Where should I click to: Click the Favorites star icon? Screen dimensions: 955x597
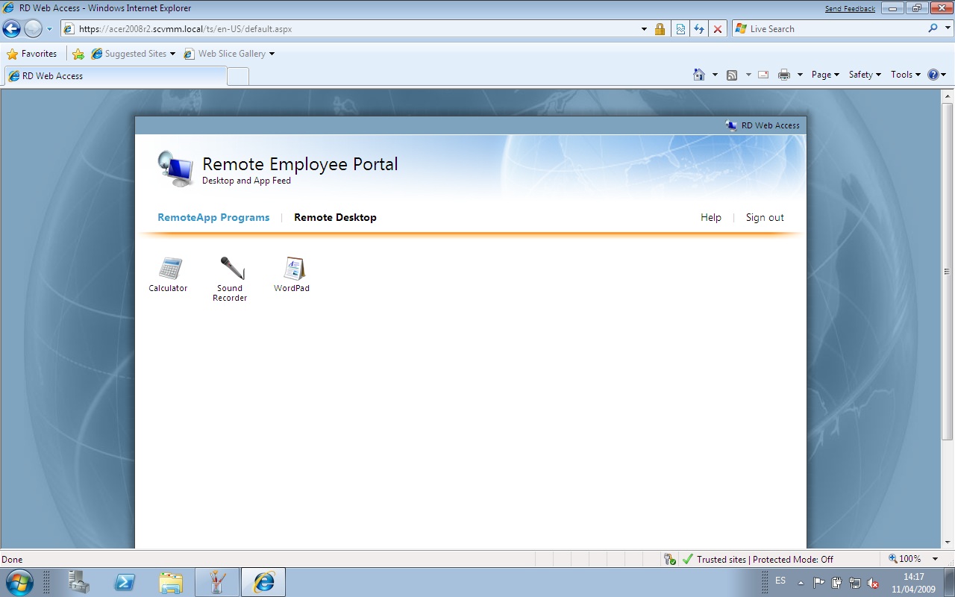13,53
